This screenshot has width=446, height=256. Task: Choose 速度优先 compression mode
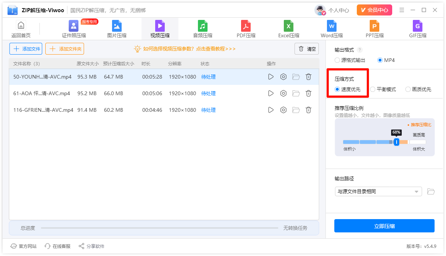pyautogui.click(x=348, y=89)
